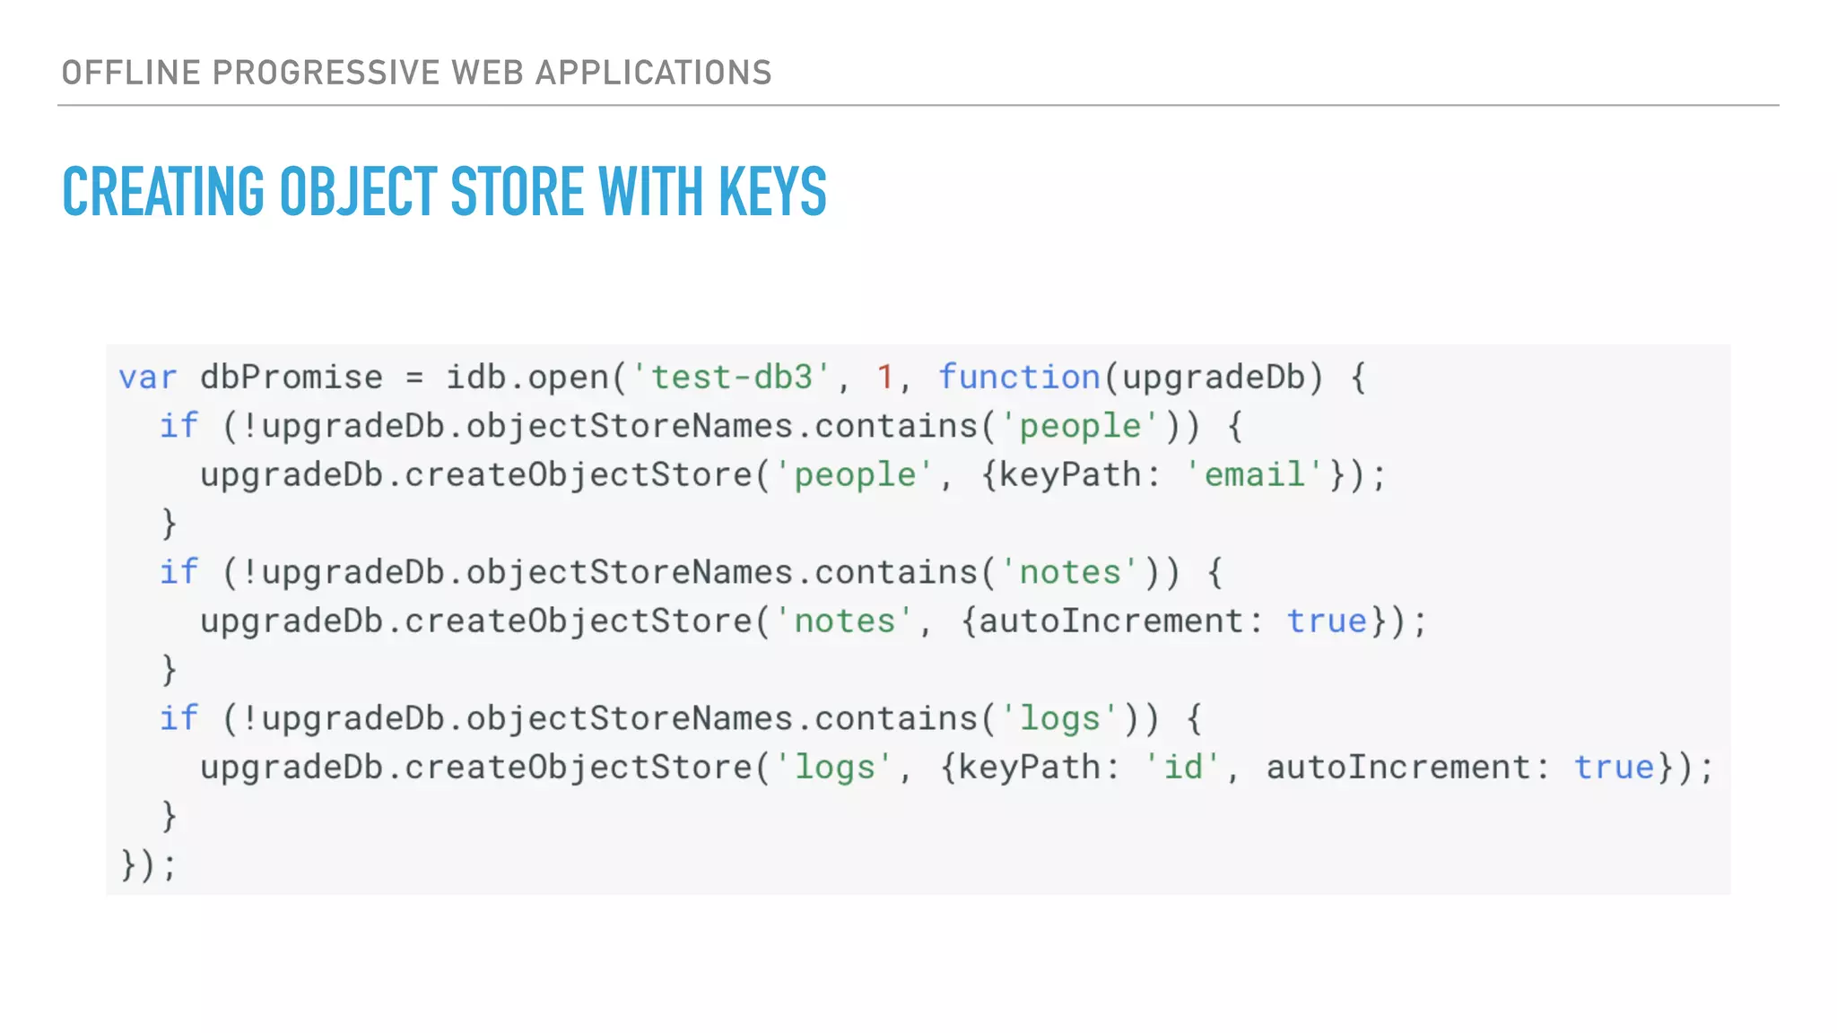Click the 'id' keyPath string
Image resolution: width=1837 pixels, height=1033 pixels.
point(1182,768)
